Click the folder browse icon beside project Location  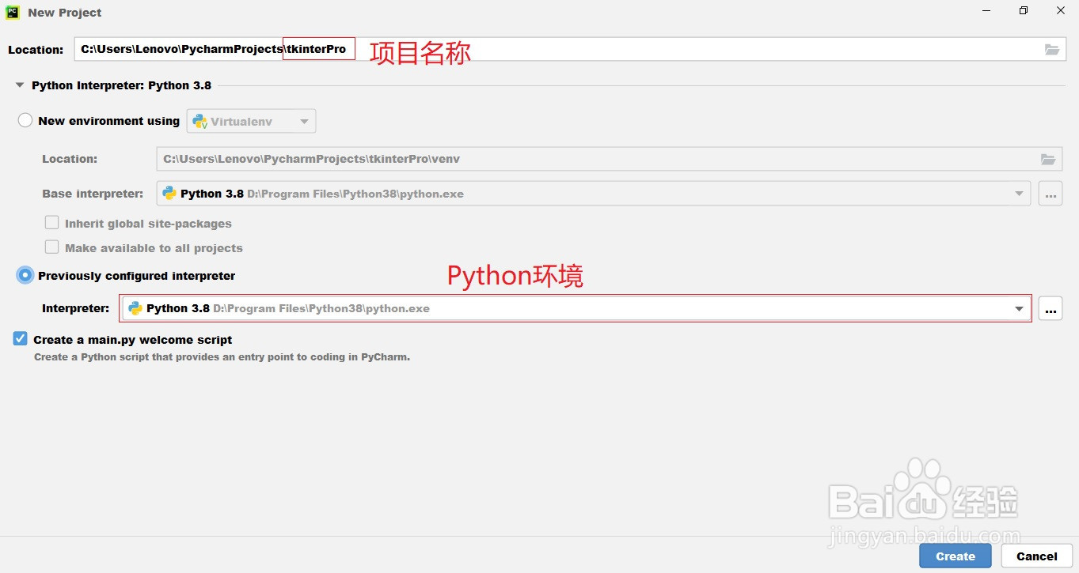(x=1051, y=49)
